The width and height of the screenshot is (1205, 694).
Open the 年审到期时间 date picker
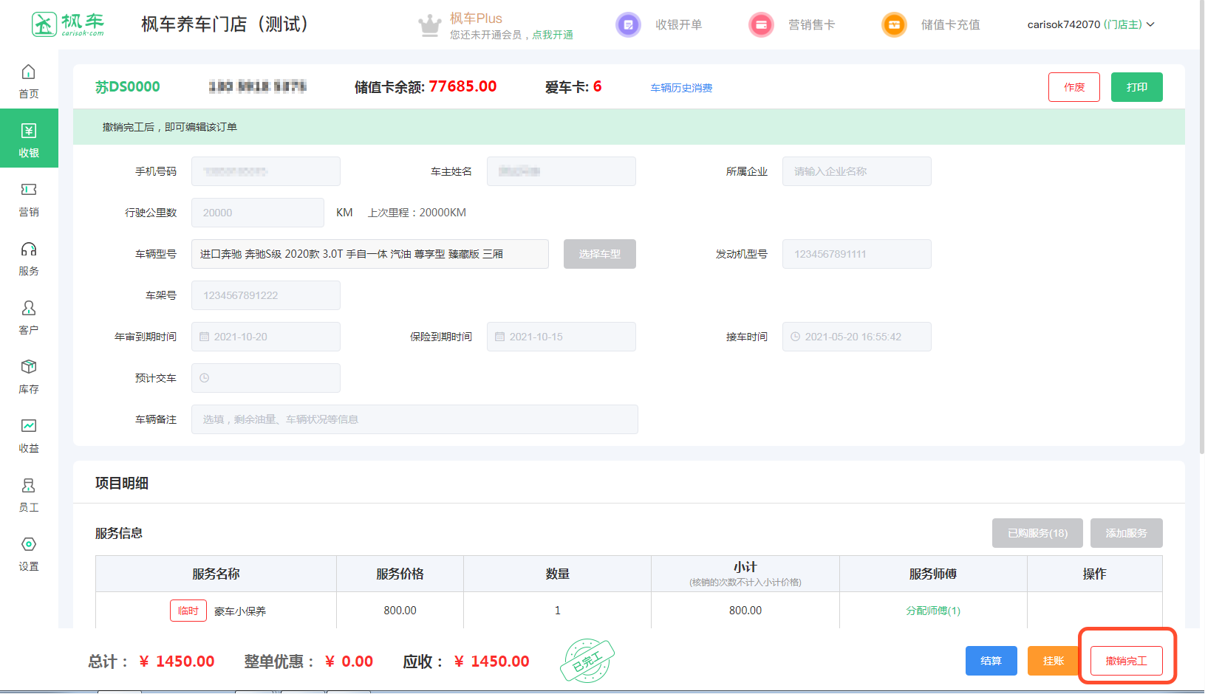pyautogui.click(x=266, y=337)
